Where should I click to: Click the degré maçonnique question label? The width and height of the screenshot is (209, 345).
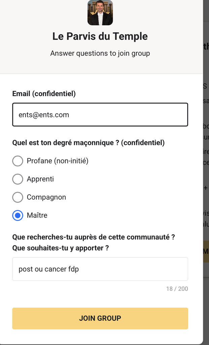[x=89, y=143]
